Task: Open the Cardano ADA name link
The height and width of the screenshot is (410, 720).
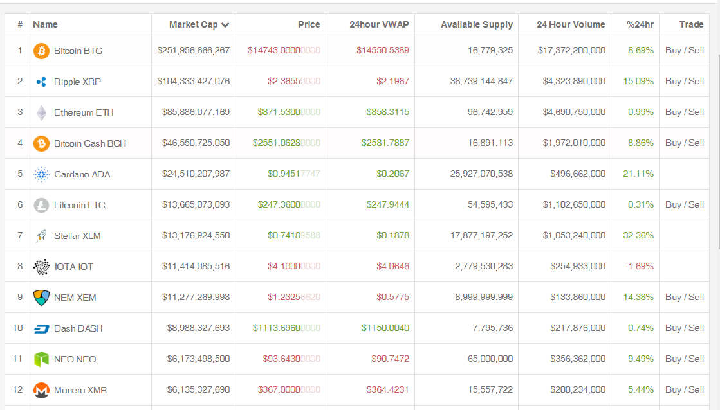Action: tap(82, 174)
